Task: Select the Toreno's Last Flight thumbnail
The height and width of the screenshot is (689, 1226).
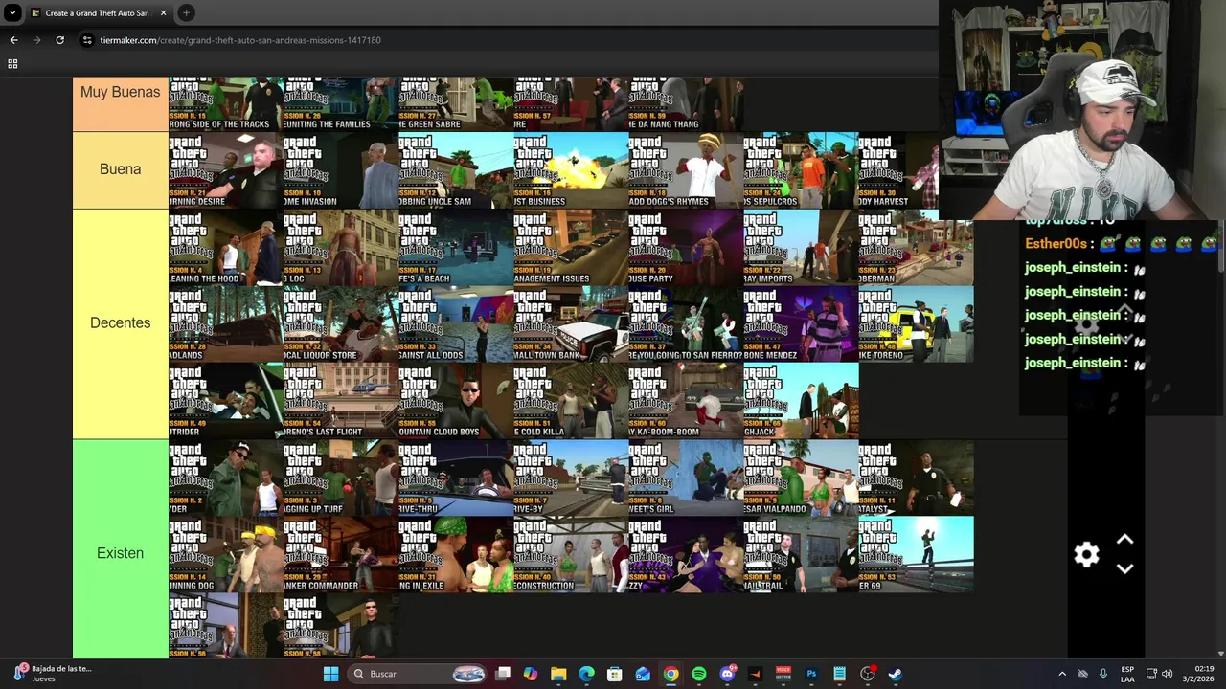Action: pyautogui.click(x=341, y=400)
